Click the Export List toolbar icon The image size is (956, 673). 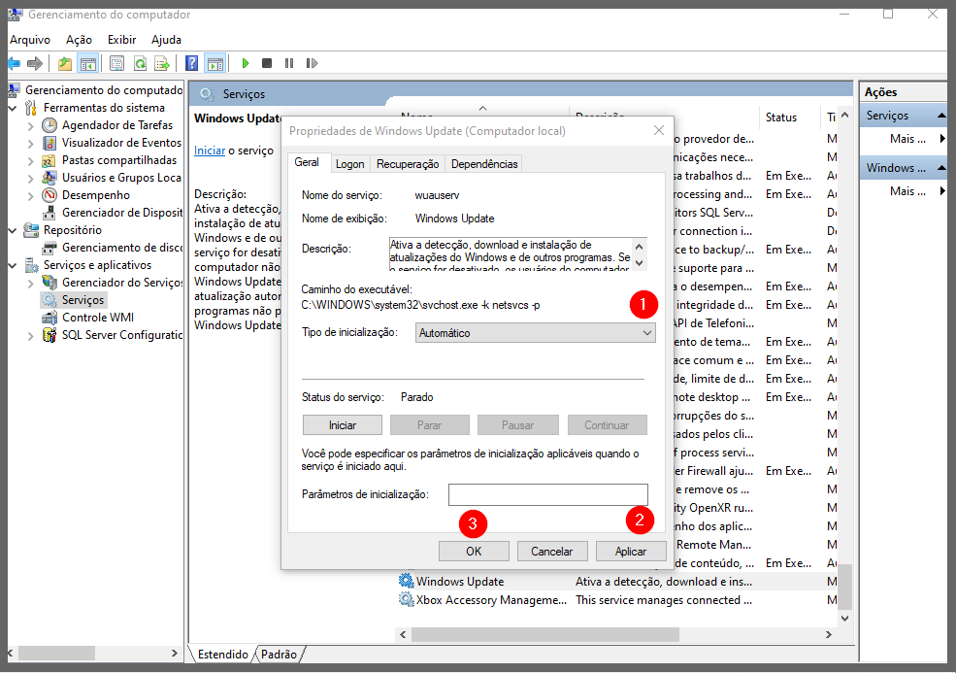(161, 63)
